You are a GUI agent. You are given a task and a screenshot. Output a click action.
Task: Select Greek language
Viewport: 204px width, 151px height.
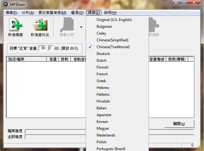[117, 81]
